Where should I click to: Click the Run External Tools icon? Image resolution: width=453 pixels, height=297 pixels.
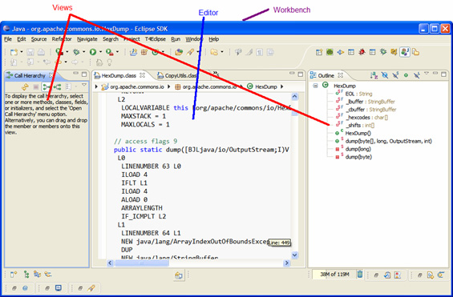coord(110,52)
